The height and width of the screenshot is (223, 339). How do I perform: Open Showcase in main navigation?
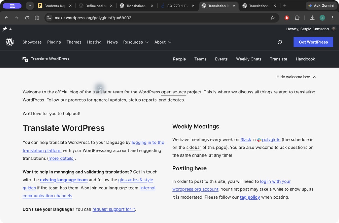pyautogui.click(x=32, y=42)
